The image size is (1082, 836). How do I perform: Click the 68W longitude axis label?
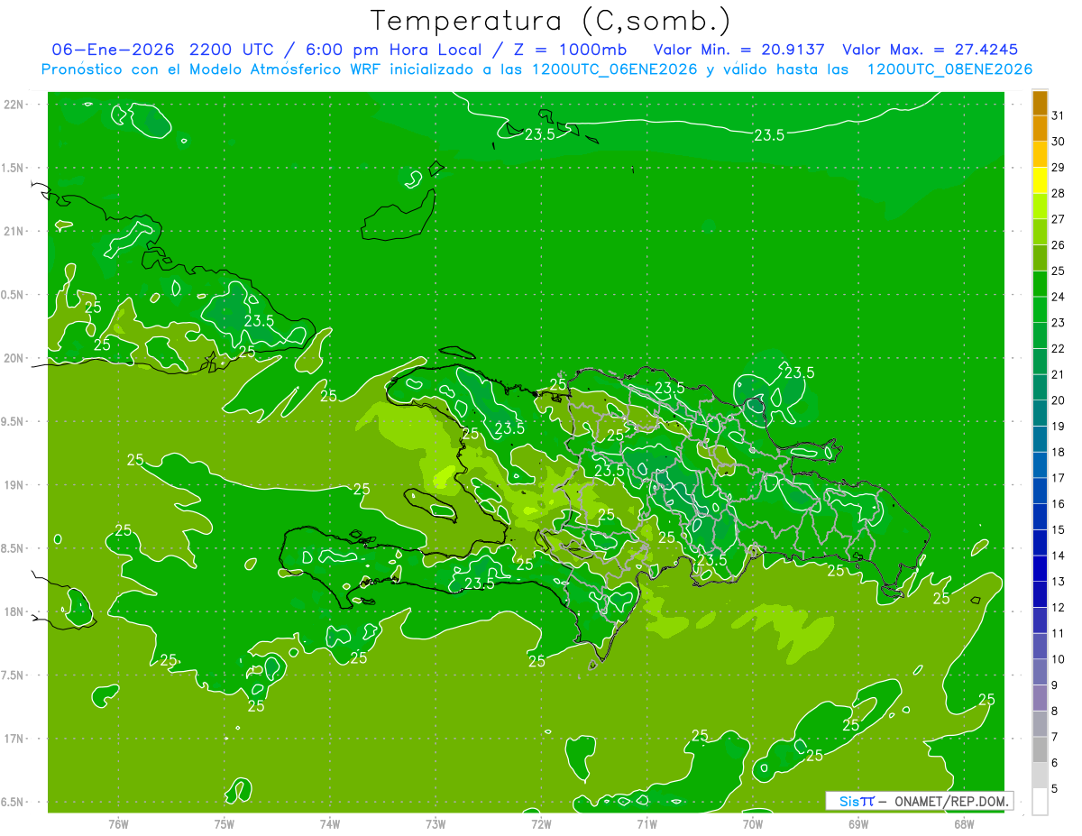pos(964,824)
